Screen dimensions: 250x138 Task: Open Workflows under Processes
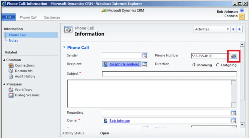coord(23,90)
